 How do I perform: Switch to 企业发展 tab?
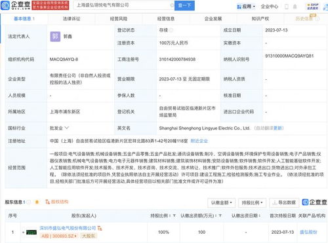click(x=213, y=19)
